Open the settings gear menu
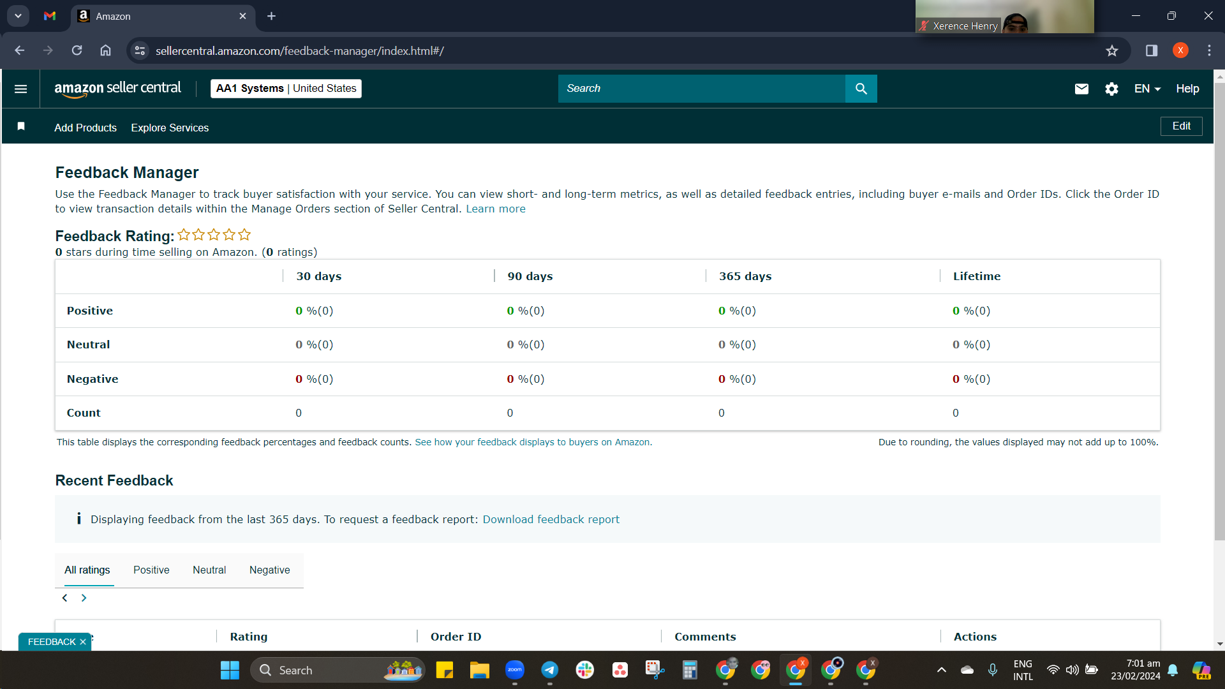The image size is (1225, 689). point(1111,89)
